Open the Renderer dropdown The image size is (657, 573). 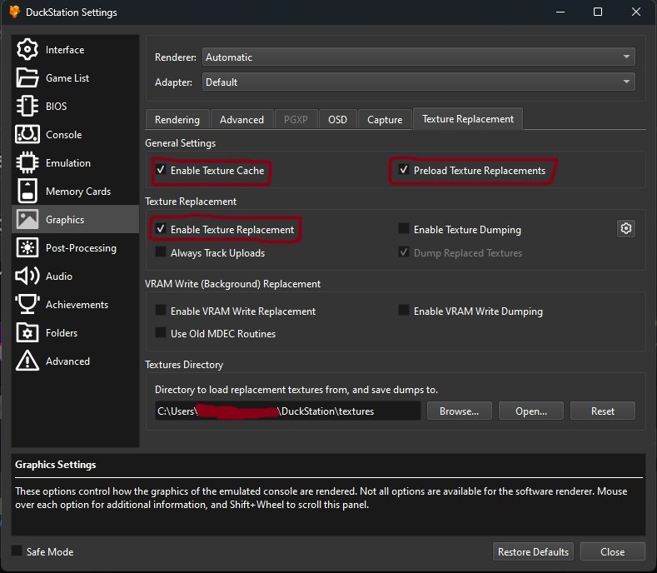[x=419, y=57]
